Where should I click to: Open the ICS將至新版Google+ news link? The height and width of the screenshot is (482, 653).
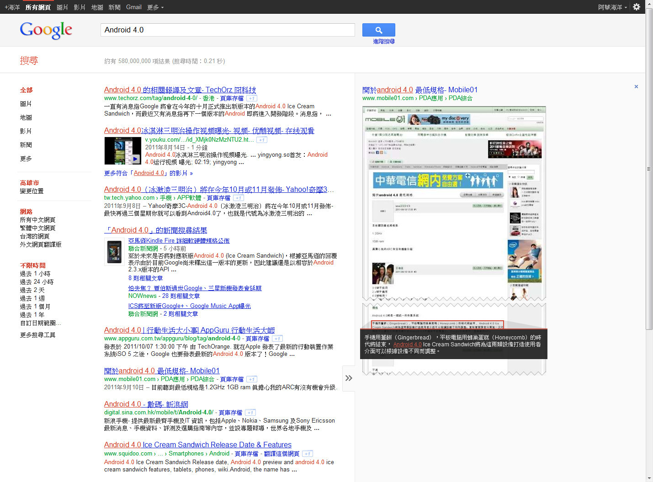pos(190,306)
